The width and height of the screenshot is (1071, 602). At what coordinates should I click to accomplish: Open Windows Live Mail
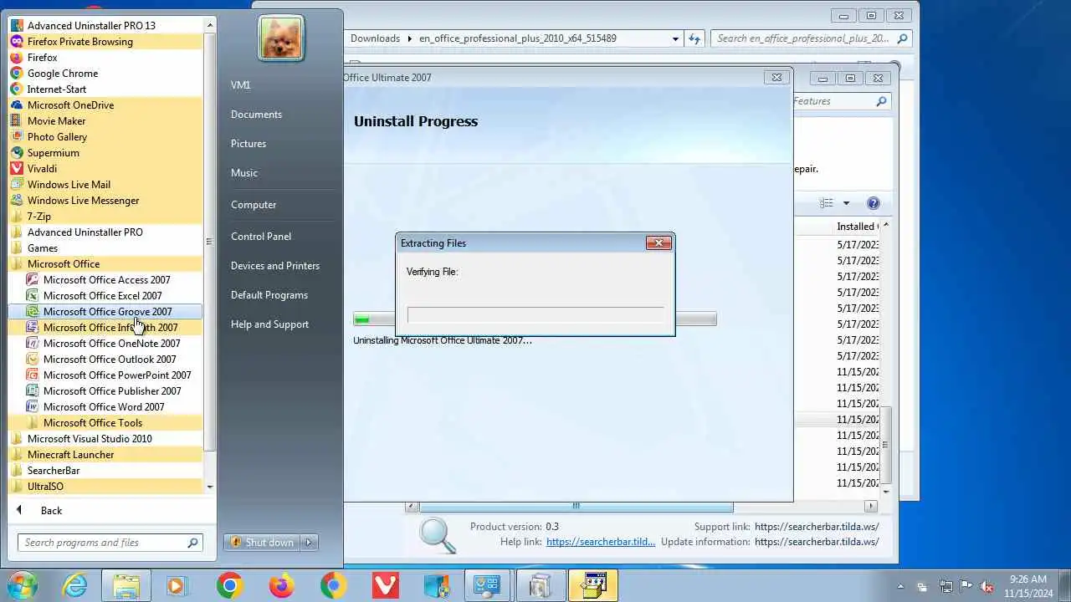coord(105,184)
